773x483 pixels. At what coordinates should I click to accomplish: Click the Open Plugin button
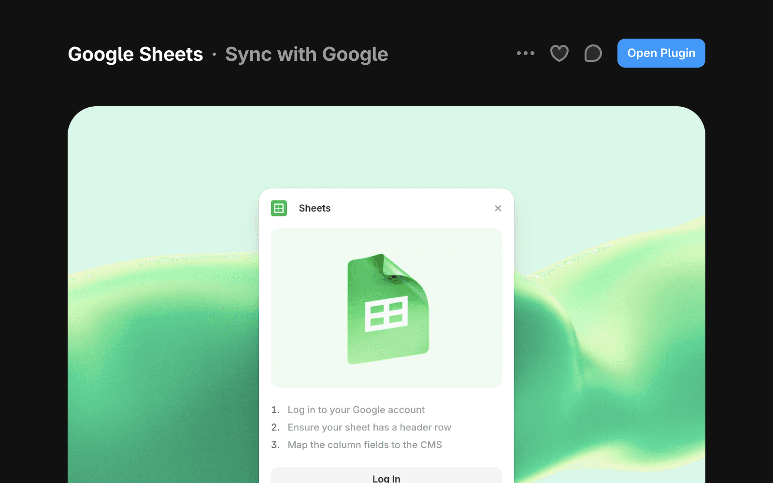click(x=661, y=53)
